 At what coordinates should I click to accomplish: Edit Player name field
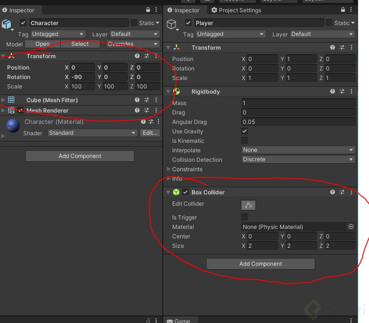tap(259, 23)
